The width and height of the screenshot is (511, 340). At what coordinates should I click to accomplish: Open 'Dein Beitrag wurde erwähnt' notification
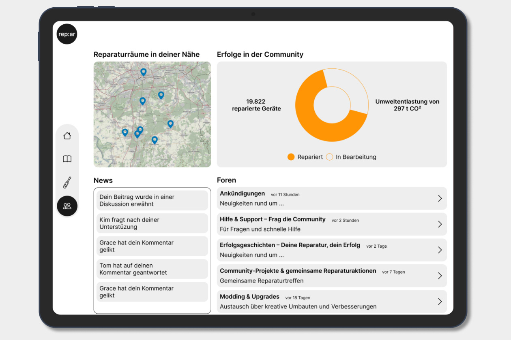(152, 200)
